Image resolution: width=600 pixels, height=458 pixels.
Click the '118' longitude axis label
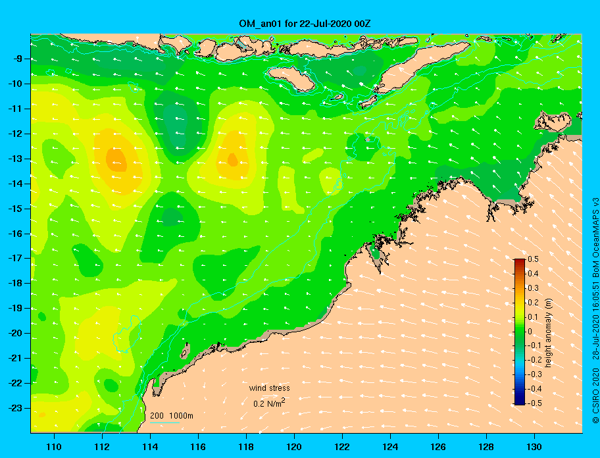click(246, 447)
